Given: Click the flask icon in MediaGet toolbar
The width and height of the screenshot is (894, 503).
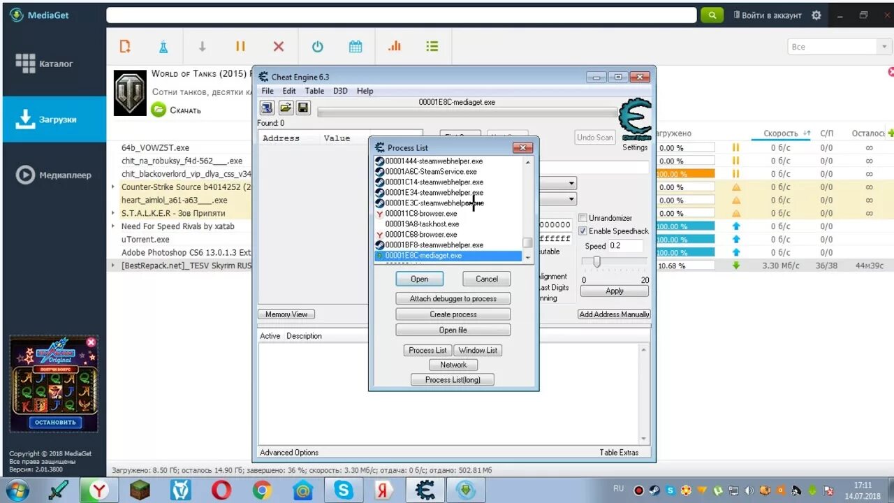Looking at the screenshot, I should (x=163, y=47).
